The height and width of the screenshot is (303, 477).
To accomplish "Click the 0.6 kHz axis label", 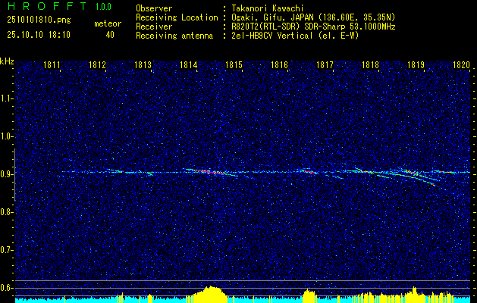I will (7, 288).
